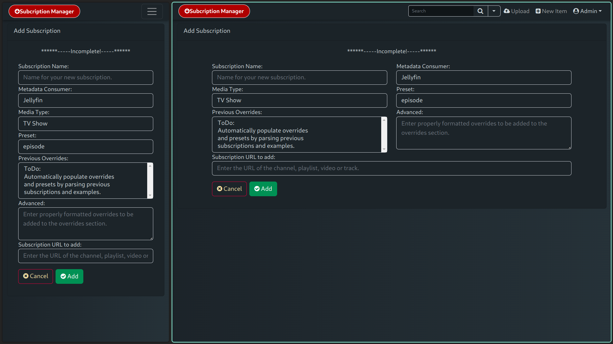Open Metadata Consumer Jellyfin select in right pane
This screenshot has width=613, height=344.
coord(483,77)
